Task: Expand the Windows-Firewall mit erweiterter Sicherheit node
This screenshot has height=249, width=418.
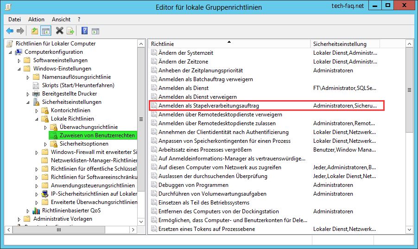Action: (x=37, y=153)
